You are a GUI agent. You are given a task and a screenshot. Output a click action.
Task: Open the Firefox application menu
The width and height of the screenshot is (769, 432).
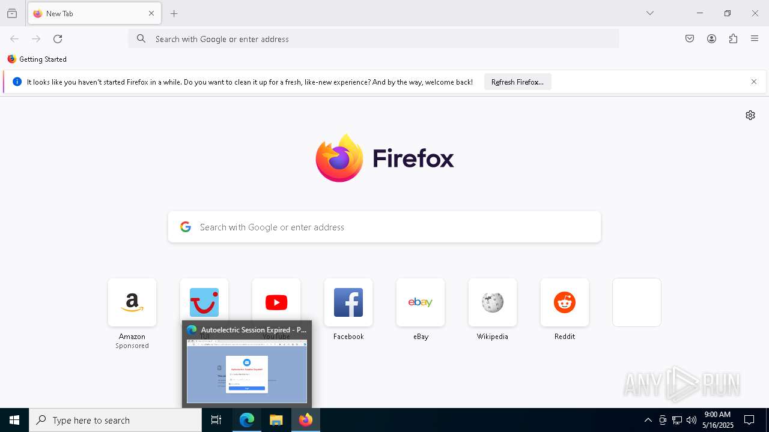(x=755, y=39)
